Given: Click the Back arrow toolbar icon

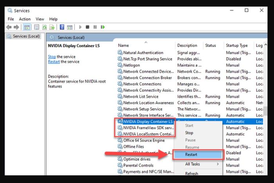Looking at the screenshot, I should (x=9, y=27).
